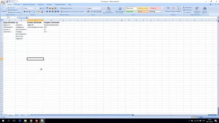Open AutoSum (Автосумма) dropdown

[x=188, y=8]
